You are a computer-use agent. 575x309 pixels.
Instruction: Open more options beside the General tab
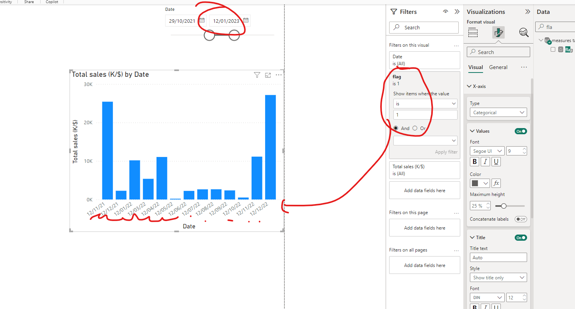[524, 67]
